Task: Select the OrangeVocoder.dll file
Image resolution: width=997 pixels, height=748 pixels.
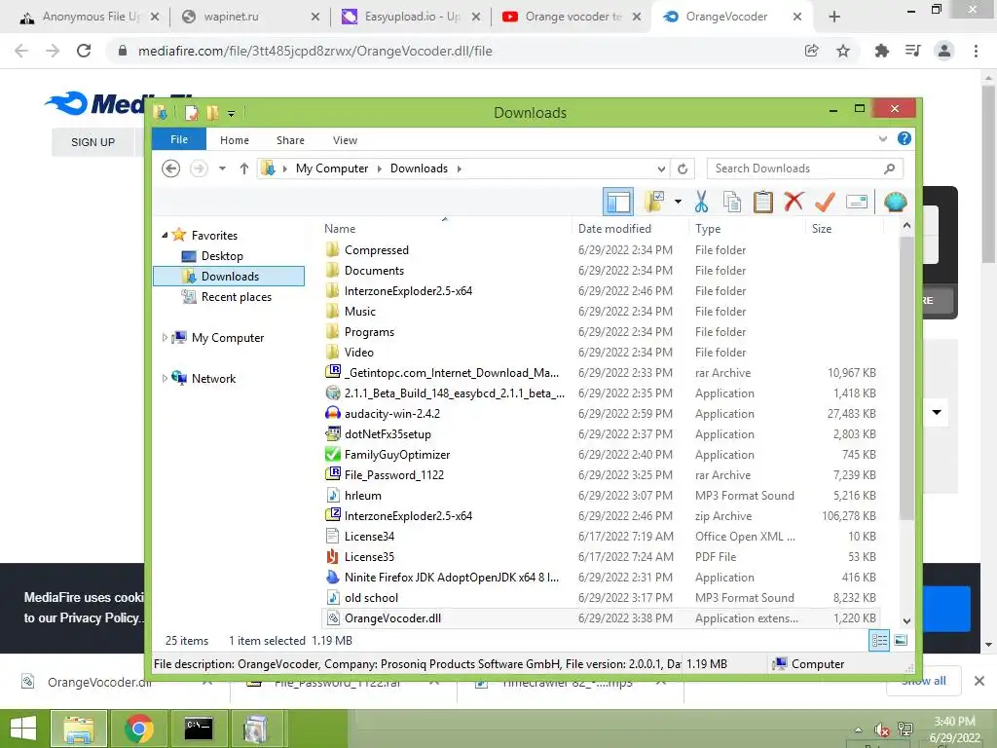Action: coord(392,618)
